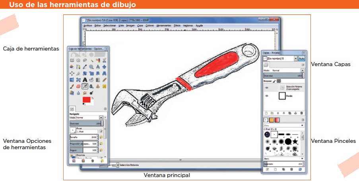Open tool options tab configuration menu
The width and height of the screenshot is (359, 181).
tap(105, 109)
